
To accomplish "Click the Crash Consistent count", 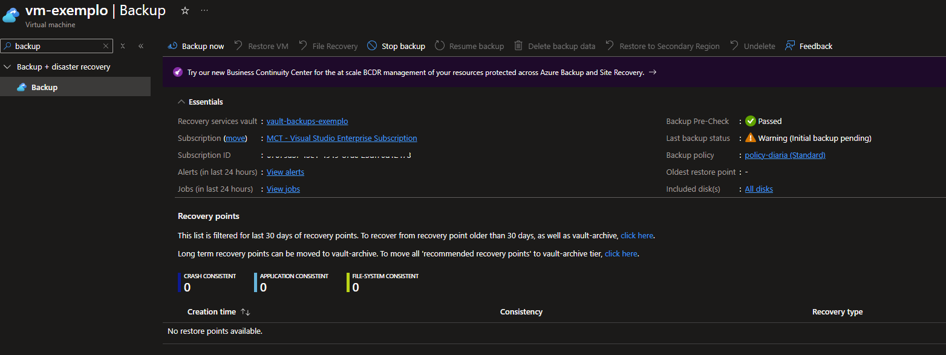I will (188, 287).
